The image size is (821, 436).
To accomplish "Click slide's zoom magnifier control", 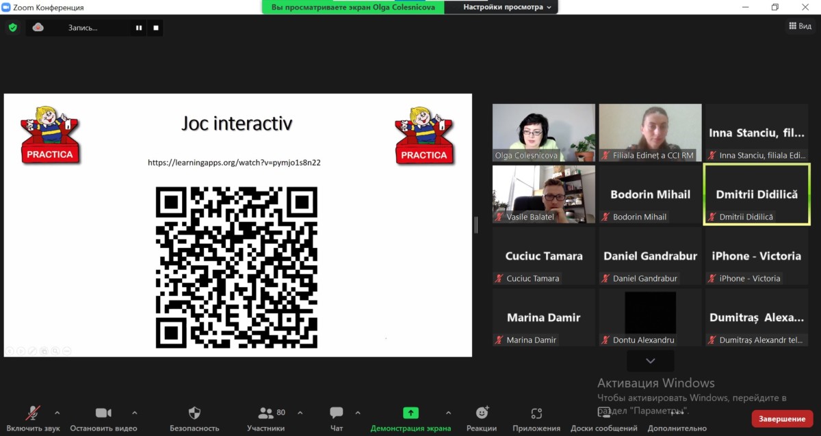I will (x=55, y=351).
